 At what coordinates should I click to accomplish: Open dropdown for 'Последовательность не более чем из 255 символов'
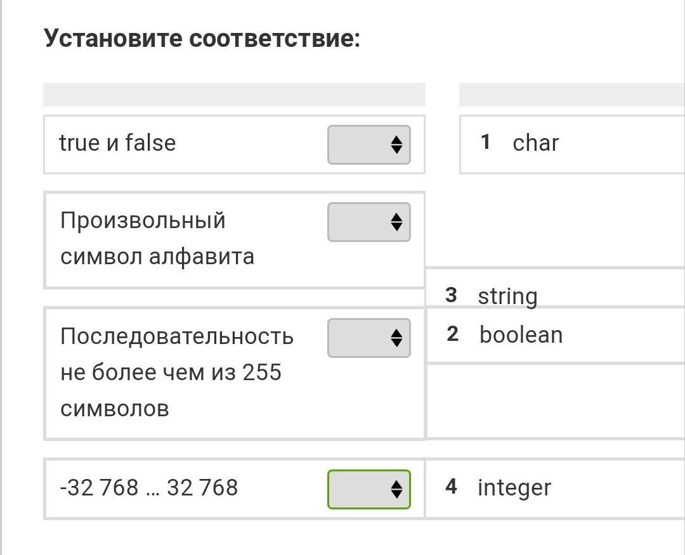[x=369, y=338]
